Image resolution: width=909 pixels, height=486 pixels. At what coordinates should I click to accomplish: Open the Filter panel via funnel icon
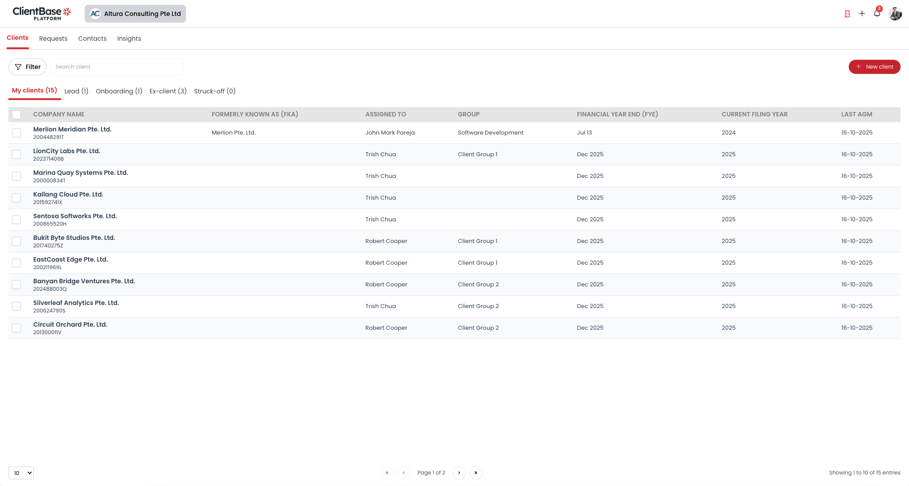click(x=27, y=67)
